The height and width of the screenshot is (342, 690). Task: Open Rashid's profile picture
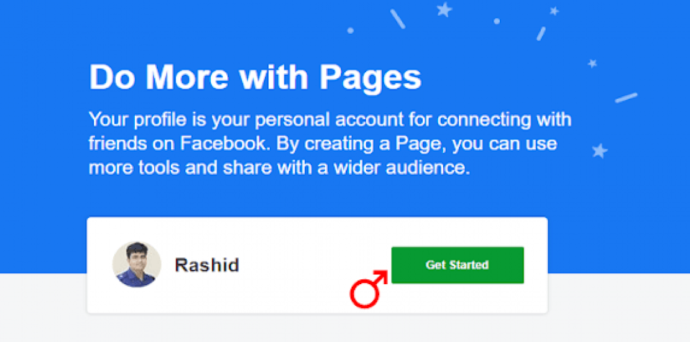(x=137, y=265)
